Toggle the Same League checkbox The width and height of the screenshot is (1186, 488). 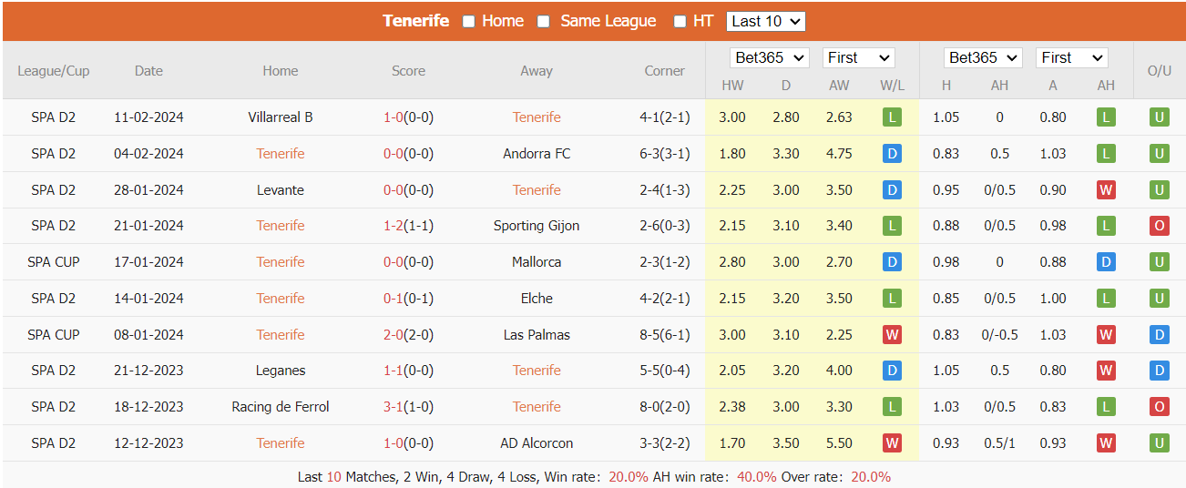coord(544,21)
